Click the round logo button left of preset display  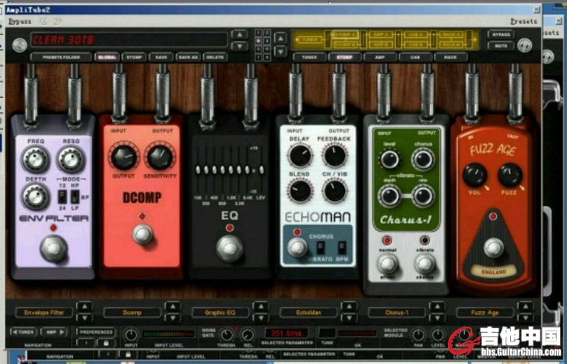pos(20,45)
